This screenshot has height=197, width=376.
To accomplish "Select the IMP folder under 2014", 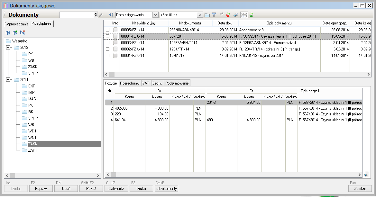I will pos(28,93).
